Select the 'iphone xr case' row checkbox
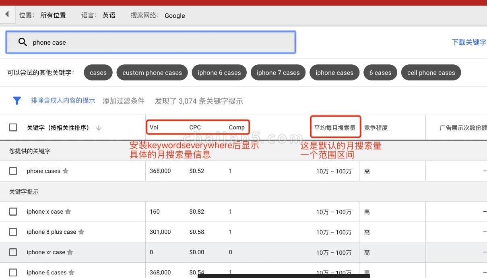487x278 pixels. coord(13,252)
